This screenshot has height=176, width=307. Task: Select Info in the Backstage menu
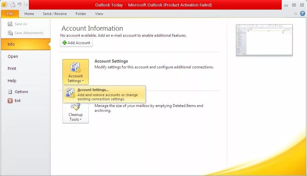[x=26, y=44]
